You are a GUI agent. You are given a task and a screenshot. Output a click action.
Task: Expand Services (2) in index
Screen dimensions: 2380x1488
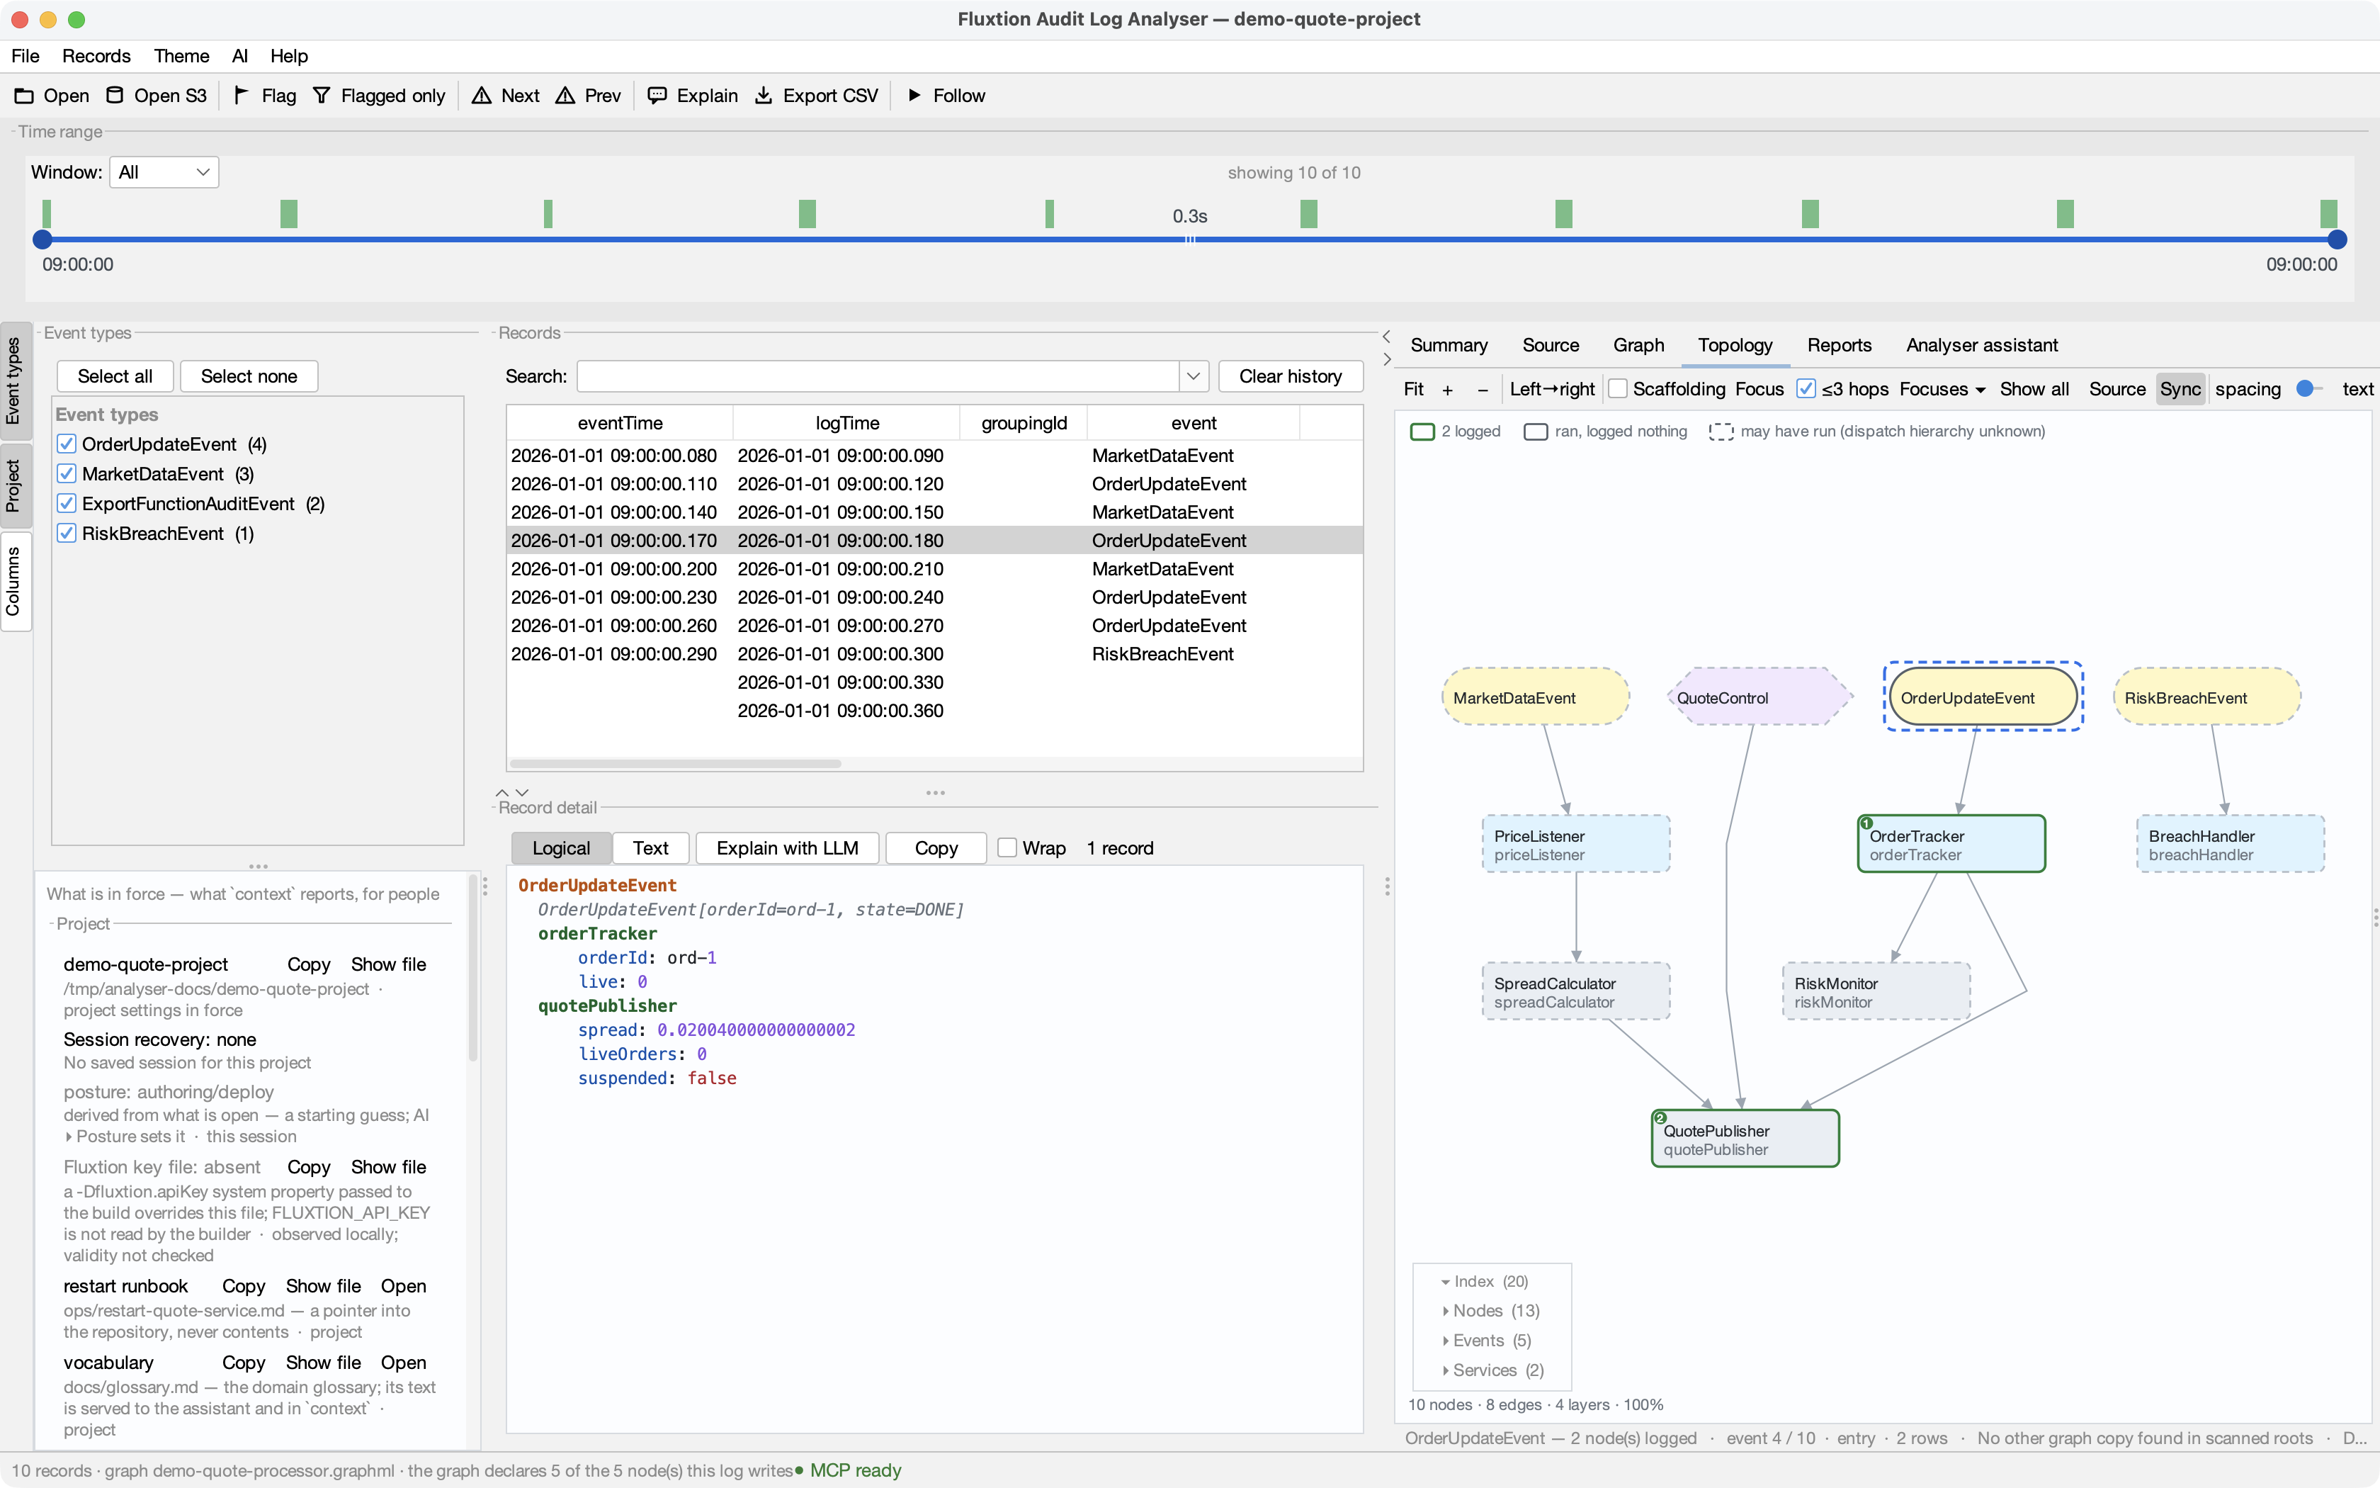(1445, 1371)
